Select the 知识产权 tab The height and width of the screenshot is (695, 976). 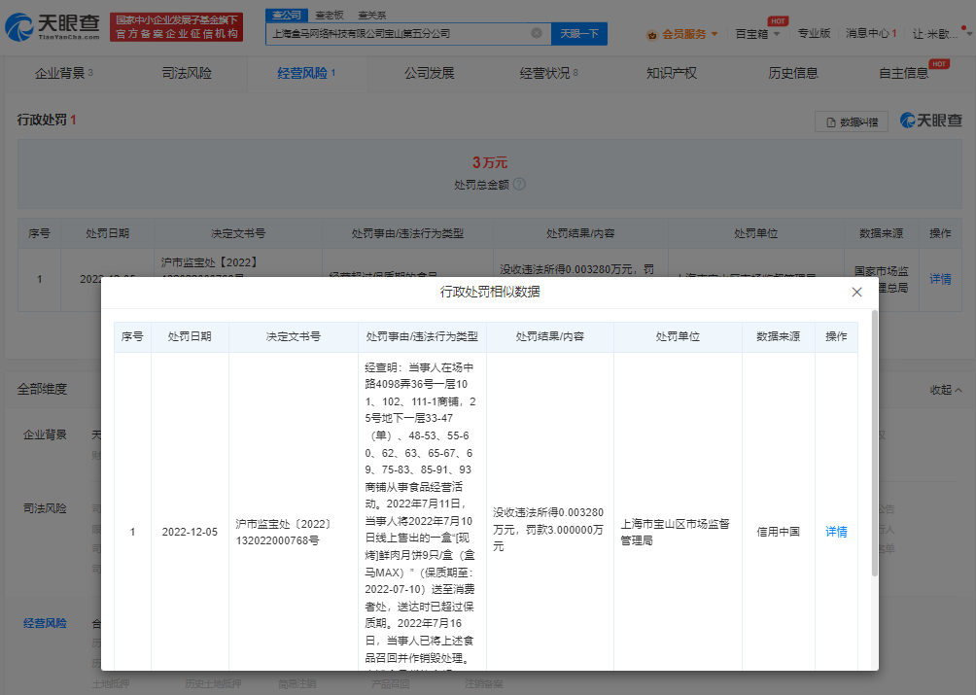[x=671, y=73]
